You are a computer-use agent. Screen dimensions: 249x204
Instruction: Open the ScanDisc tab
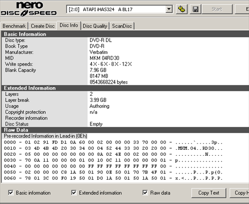coord(122,26)
